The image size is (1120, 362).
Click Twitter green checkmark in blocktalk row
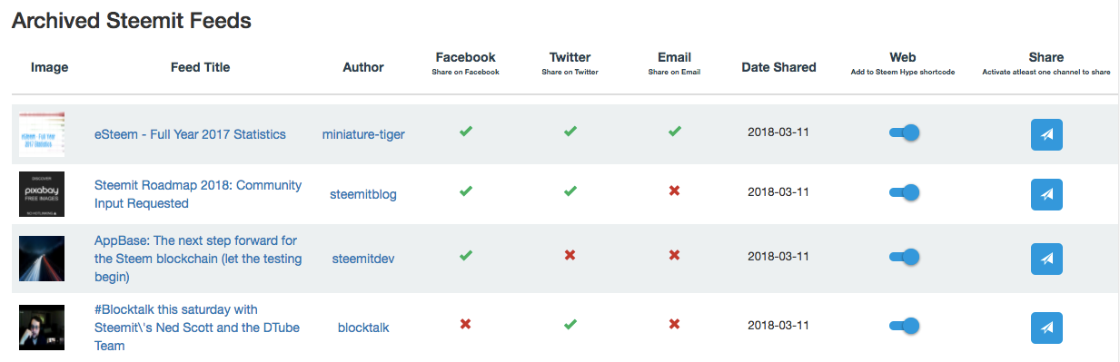(570, 324)
